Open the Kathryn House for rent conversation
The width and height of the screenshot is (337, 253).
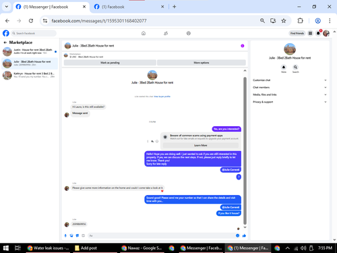coord(30,75)
